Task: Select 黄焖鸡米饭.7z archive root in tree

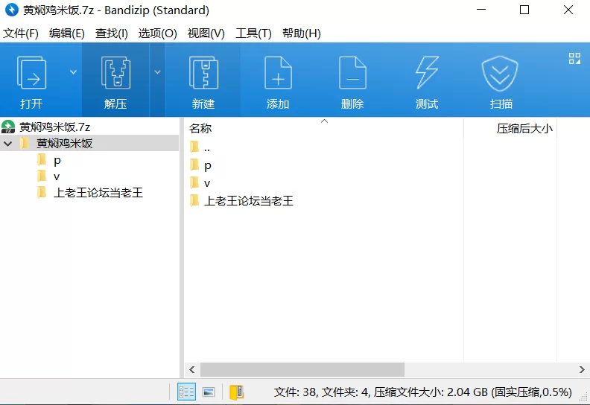Action: click(x=55, y=127)
